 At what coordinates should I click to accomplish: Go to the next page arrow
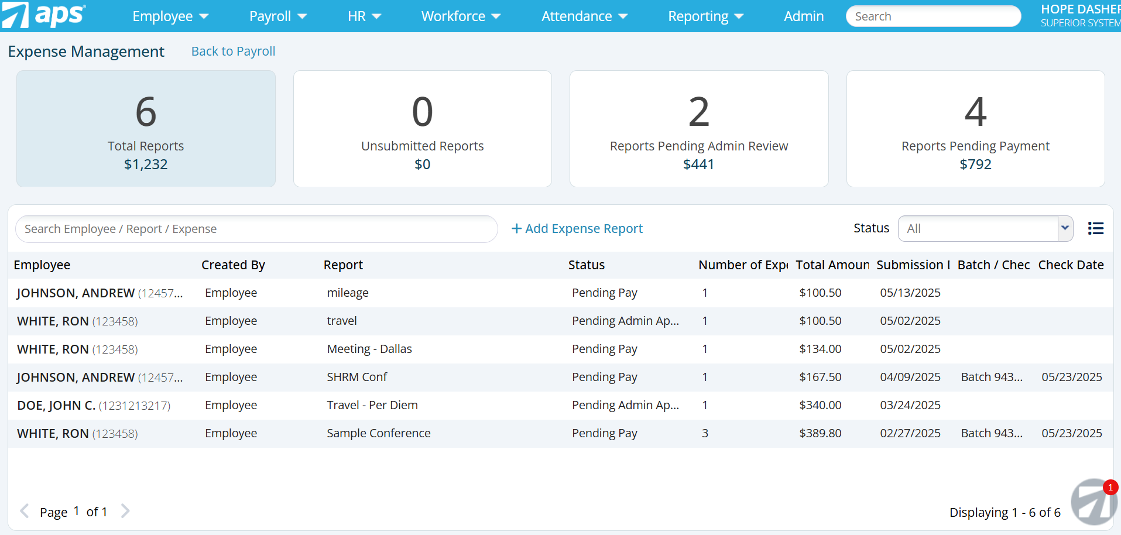tap(125, 511)
